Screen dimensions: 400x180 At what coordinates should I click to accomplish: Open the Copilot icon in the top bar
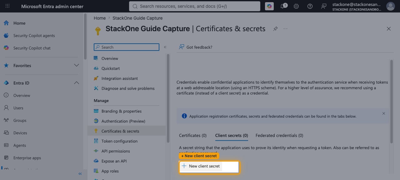tap(269, 6)
